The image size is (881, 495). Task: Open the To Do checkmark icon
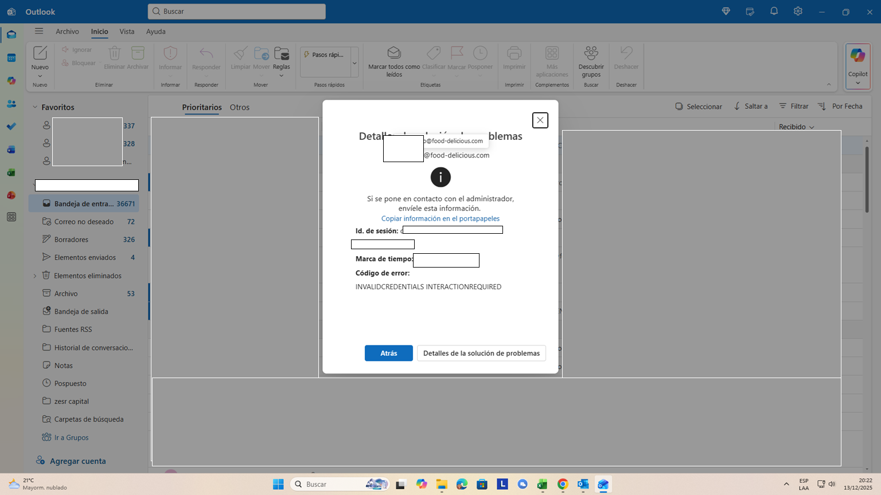(x=11, y=127)
